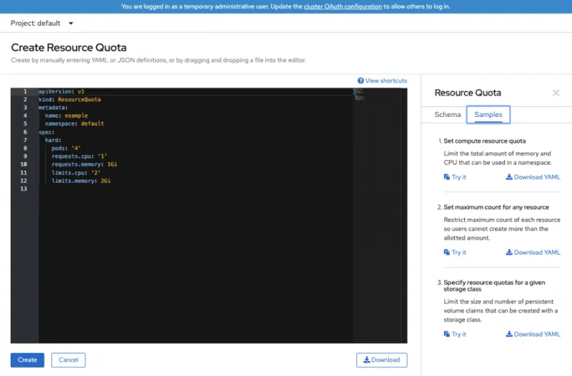Download YAML for storage class quota sample
Viewport: 572px width, 376px height.
[533, 334]
